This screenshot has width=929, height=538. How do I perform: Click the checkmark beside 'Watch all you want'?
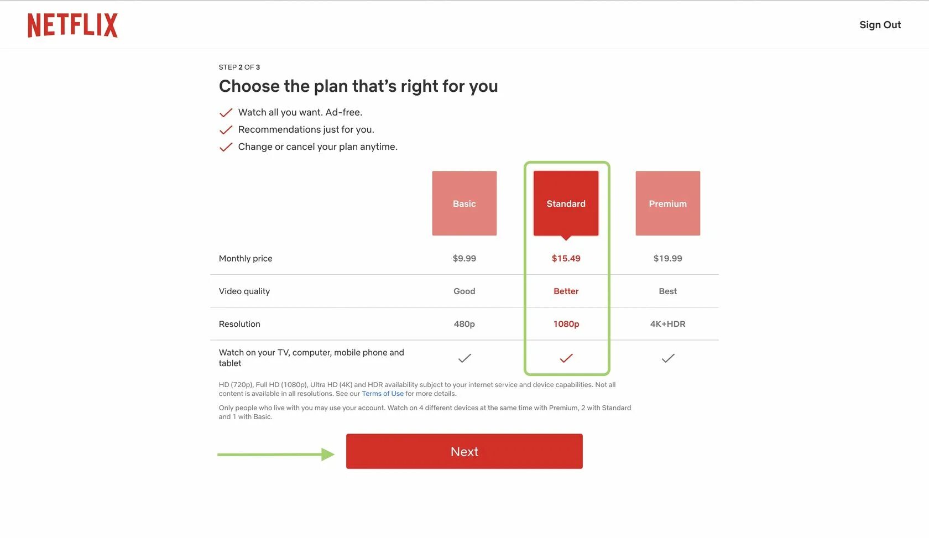[226, 113]
